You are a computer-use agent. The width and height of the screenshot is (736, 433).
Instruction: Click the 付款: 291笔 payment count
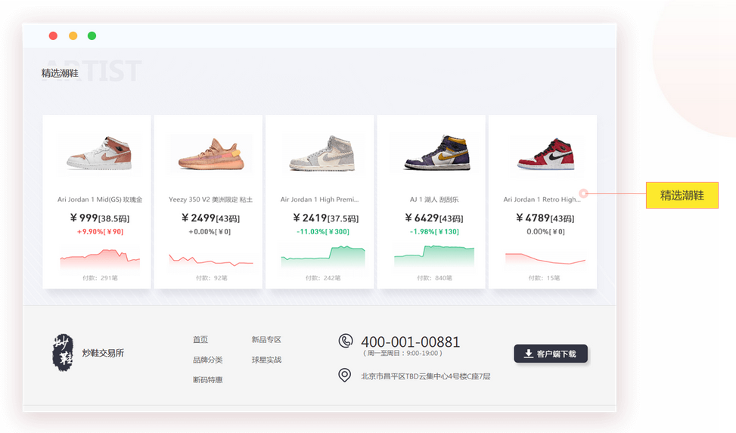100,278
